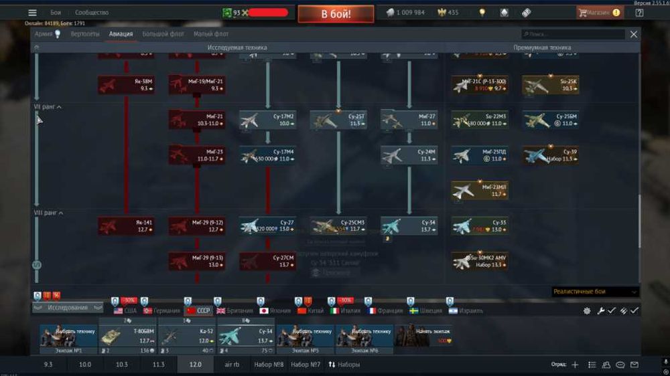The height and width of the screenshot is (376, 670).
Task: Click the Исследования research button
Action: (x=68, y=308)
